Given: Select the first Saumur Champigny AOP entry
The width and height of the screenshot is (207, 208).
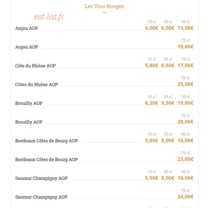Looking at the screenshot, I should point(41,178).
